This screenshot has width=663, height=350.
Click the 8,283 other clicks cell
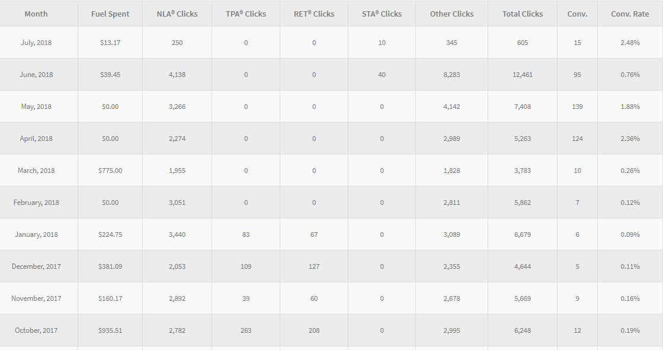[x=451, y=75]
